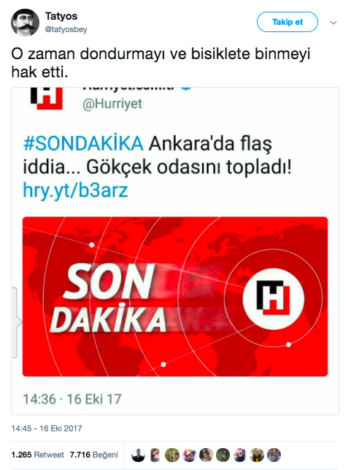Open first liker avatar in row
The width and height of the screenshot is (351, 470).
tap(138, 455)
